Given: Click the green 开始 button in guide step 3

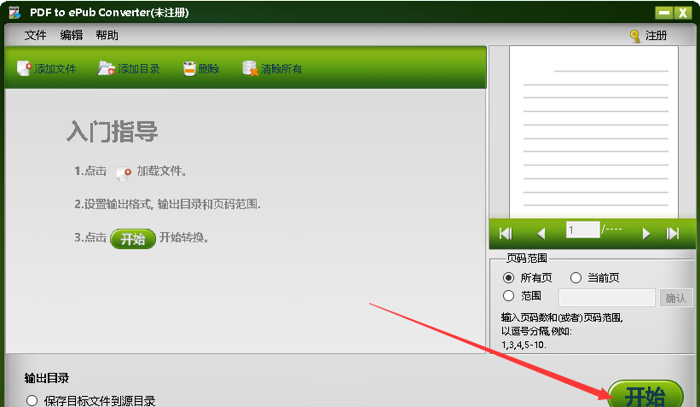Looking at the screenshot, I should tap(133, 239).
